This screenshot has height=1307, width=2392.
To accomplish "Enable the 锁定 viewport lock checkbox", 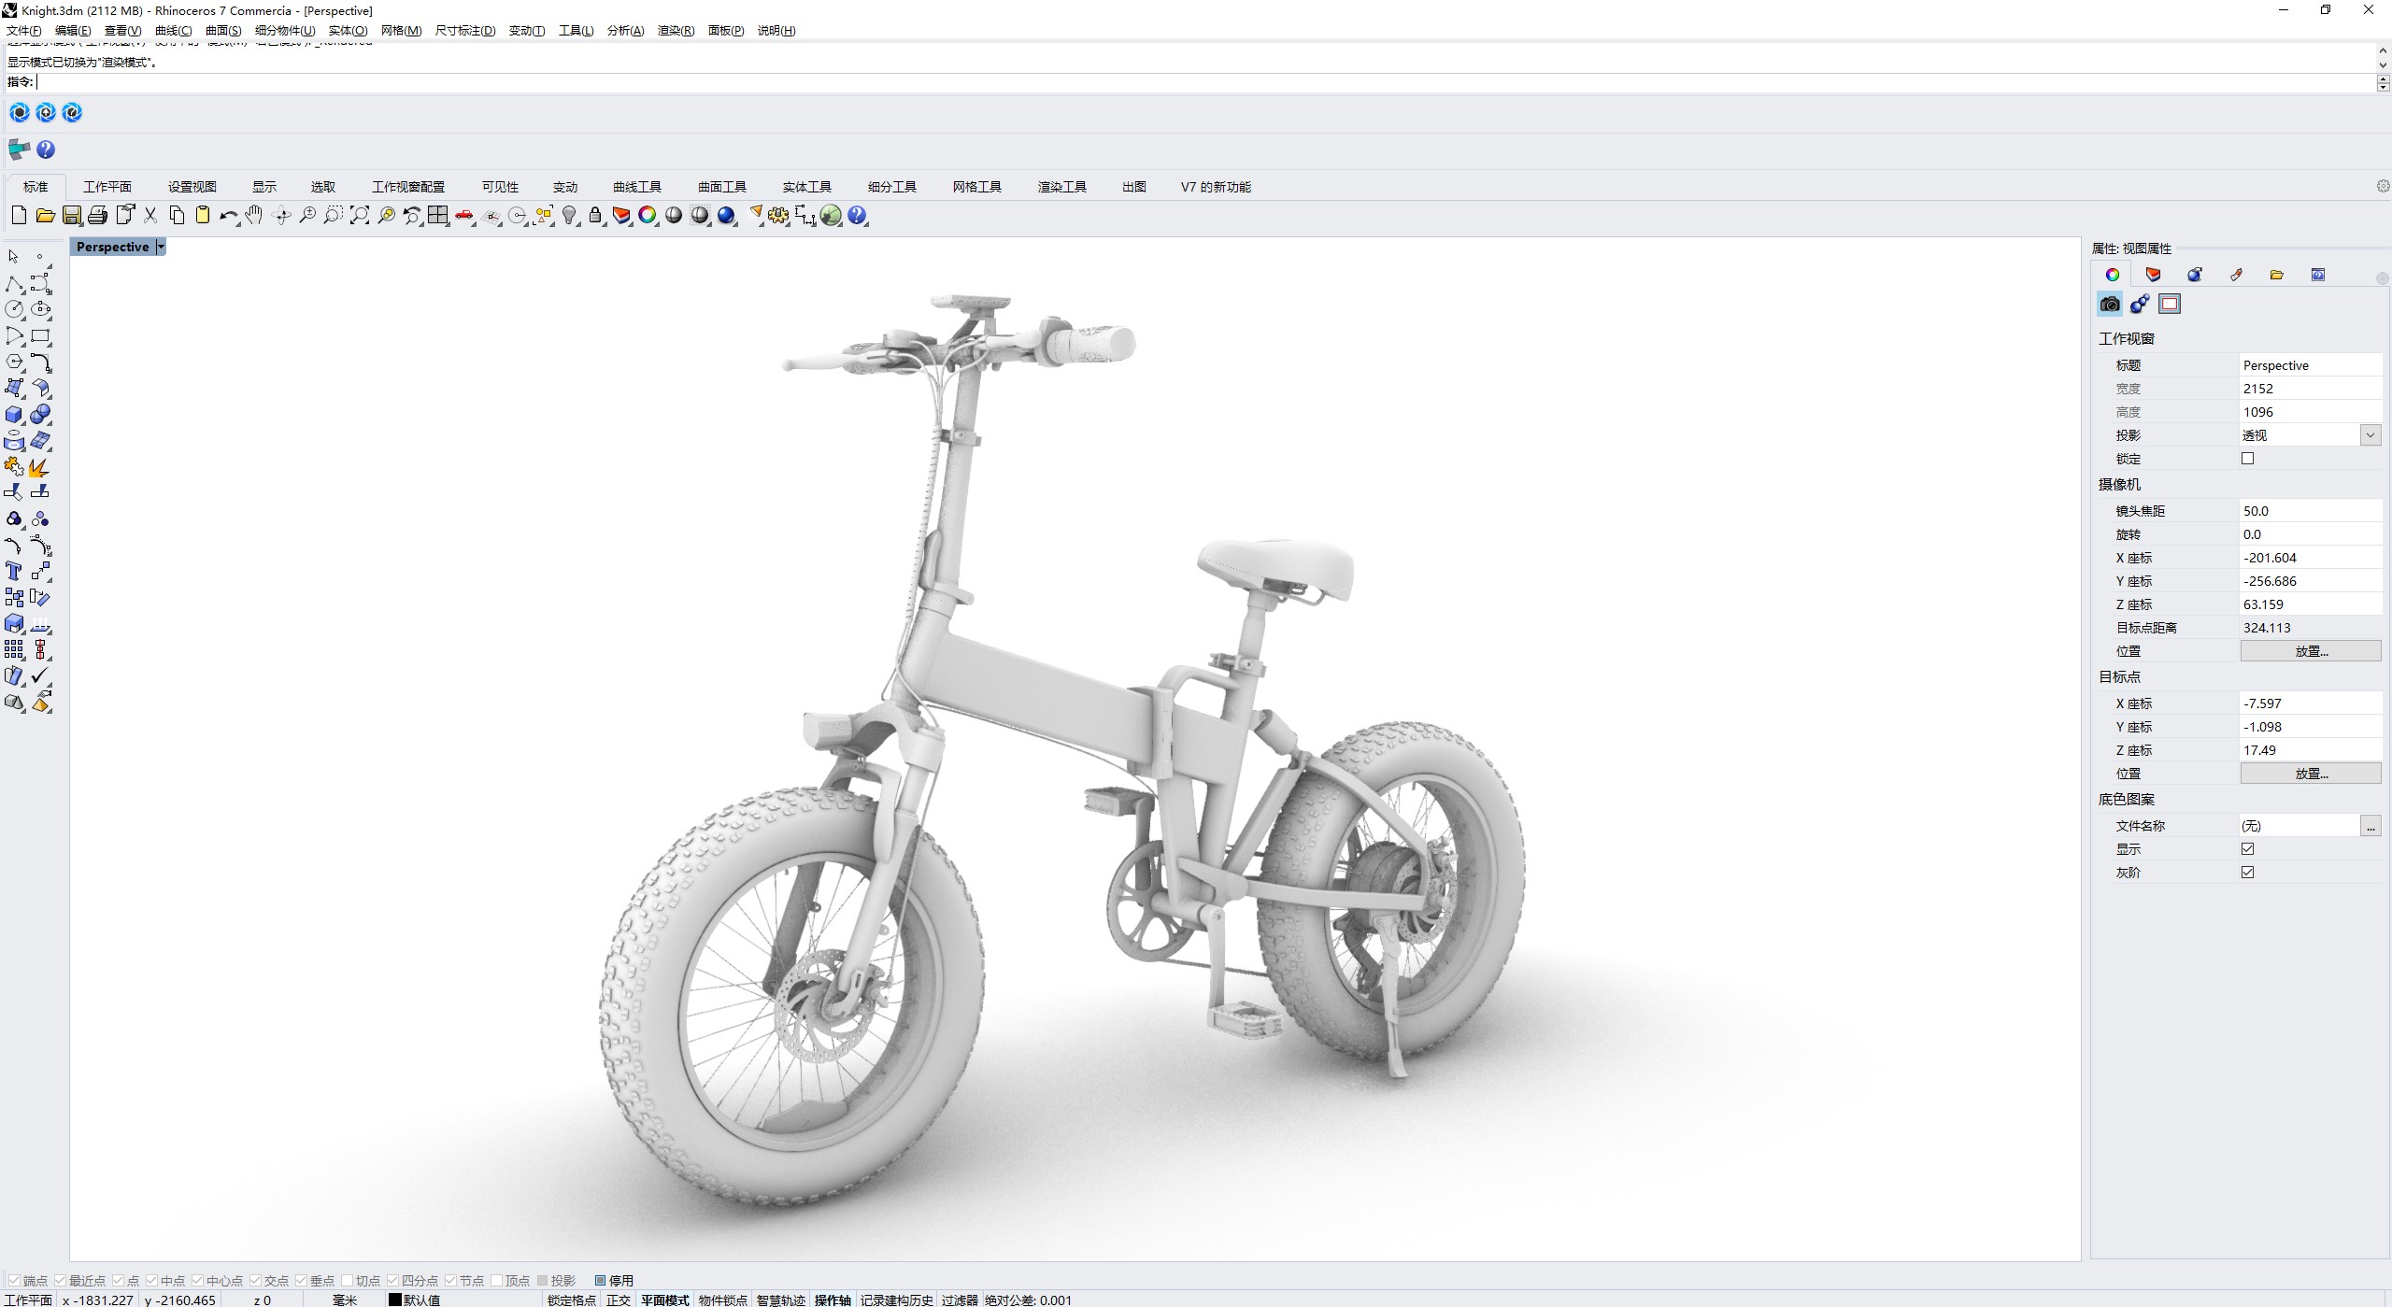I will point(2248,458).
